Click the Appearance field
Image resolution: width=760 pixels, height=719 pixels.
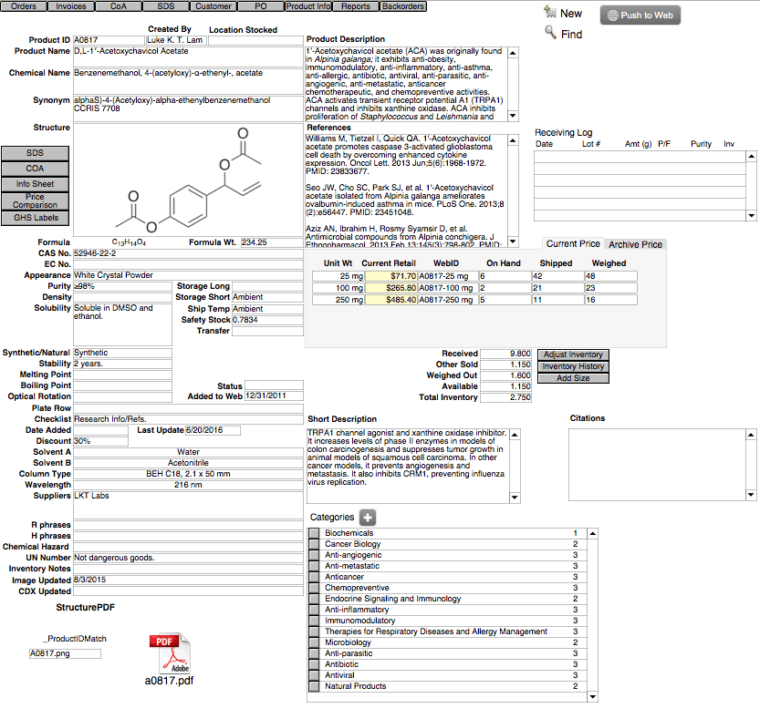click(x=188, y=275)
